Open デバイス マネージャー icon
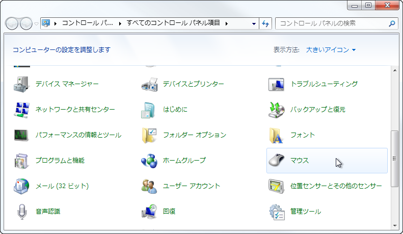403x234 pixels. pos(22,84)
